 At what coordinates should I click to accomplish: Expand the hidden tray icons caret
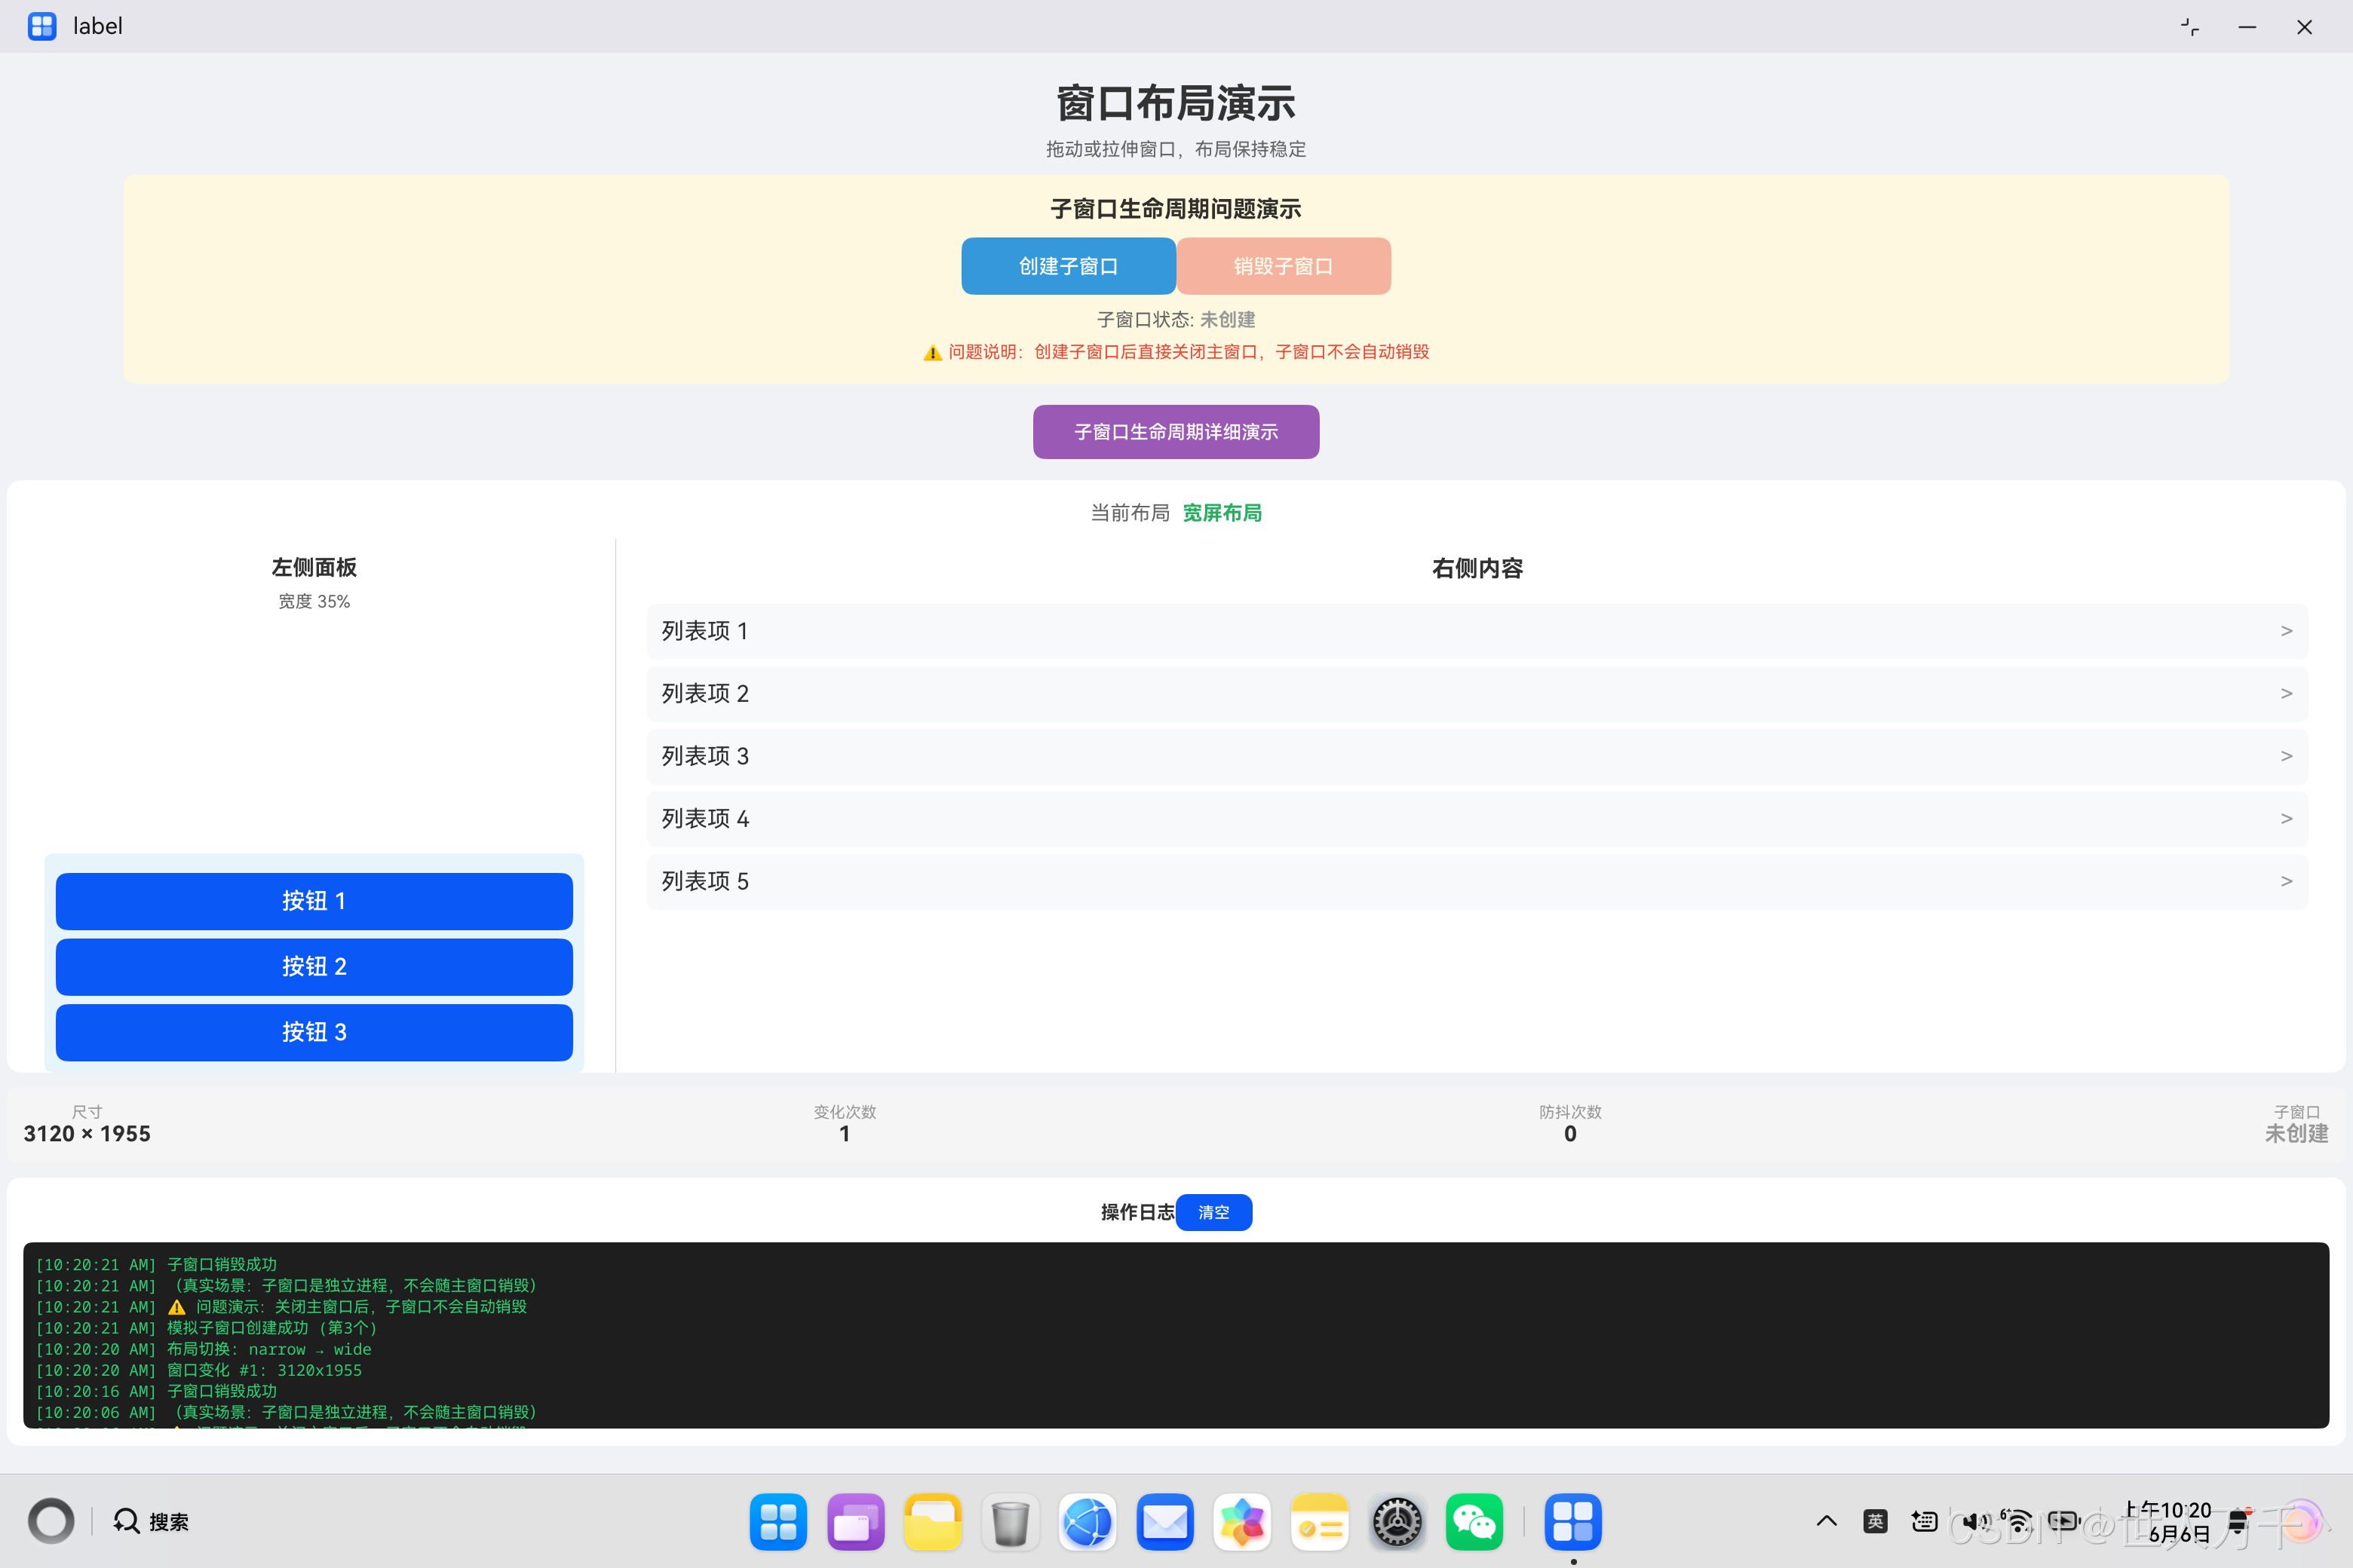(1826, 1521)
